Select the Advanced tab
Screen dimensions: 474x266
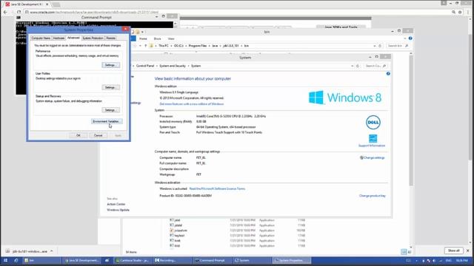coord(73,38)
